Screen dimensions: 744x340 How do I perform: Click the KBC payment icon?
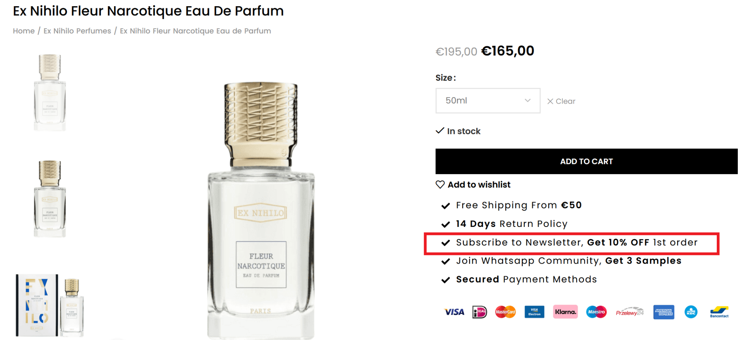pyautogui.click(x=691, y=312)
